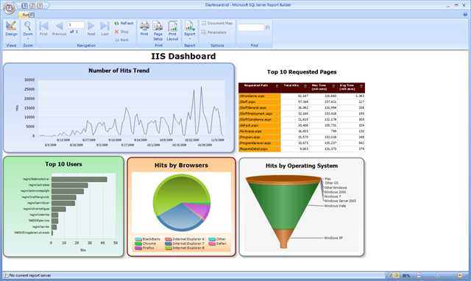Toggle the Parameters pane
This screenshot has height=281, width=471.
pyautogui.click(x=213, y=32)
